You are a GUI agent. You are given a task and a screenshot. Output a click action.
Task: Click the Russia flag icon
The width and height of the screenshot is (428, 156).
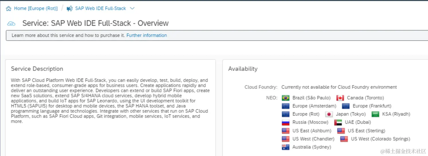(285, 123)
